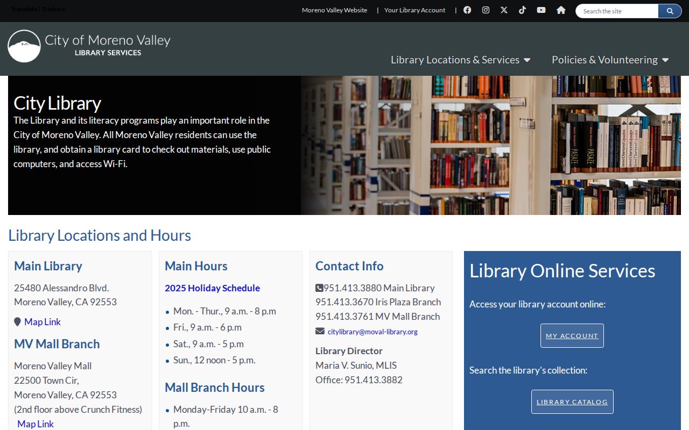Click the bookshelf banner image

click(x=491, y=145)
